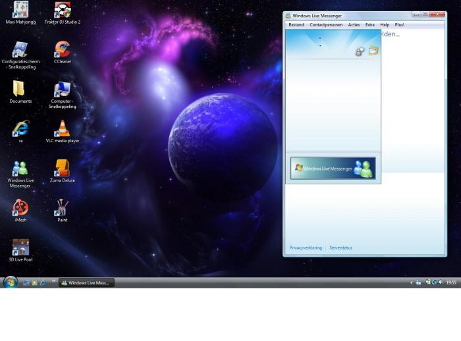Open the upper small dropdown arrow in Messenger
The image size is (461, 341).
pyautogui.click(x=320, y=38)
